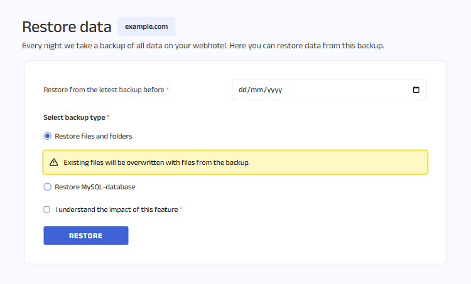Image resolution: width=471 pixels, height=284 pixels.
Task: Click the 'dd' day segment of date field
Action: (244, 90)
